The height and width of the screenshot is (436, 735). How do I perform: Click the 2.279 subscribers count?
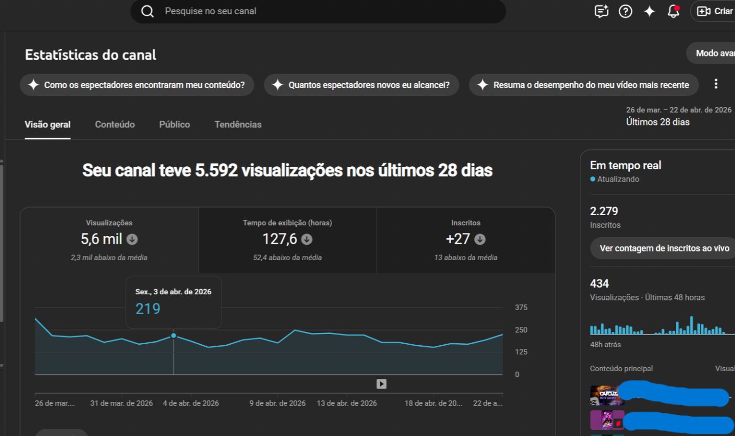click(x=604, y=211)
